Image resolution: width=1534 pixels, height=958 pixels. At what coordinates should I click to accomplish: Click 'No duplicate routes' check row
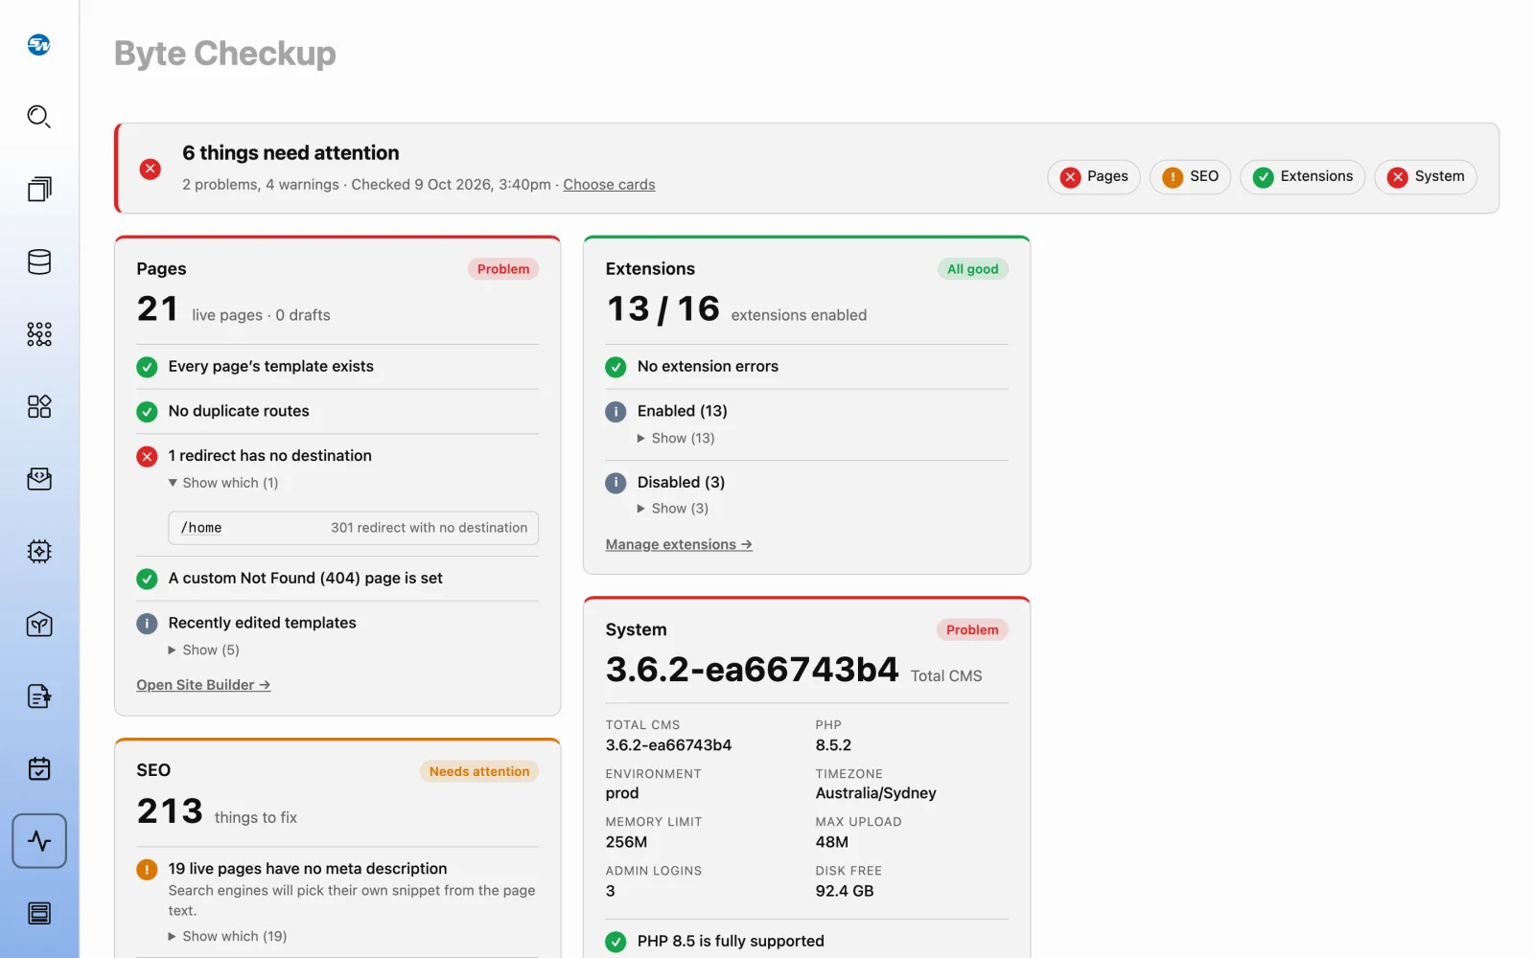point(337,412)
